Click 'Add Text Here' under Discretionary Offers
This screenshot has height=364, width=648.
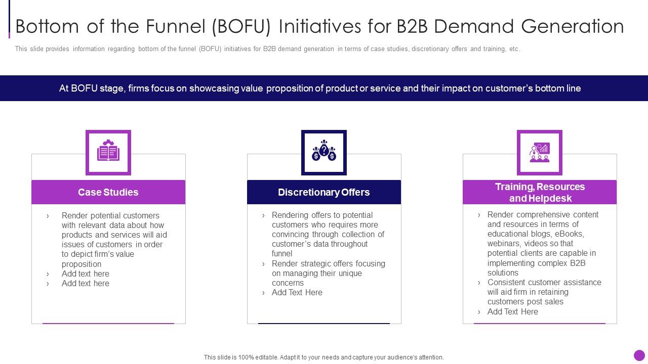tap(297, 292)
